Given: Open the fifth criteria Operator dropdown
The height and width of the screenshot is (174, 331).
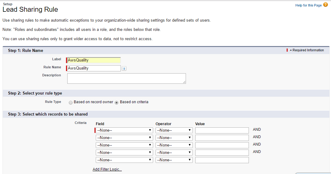Looking at the screenshot, I should pos(174,160).
